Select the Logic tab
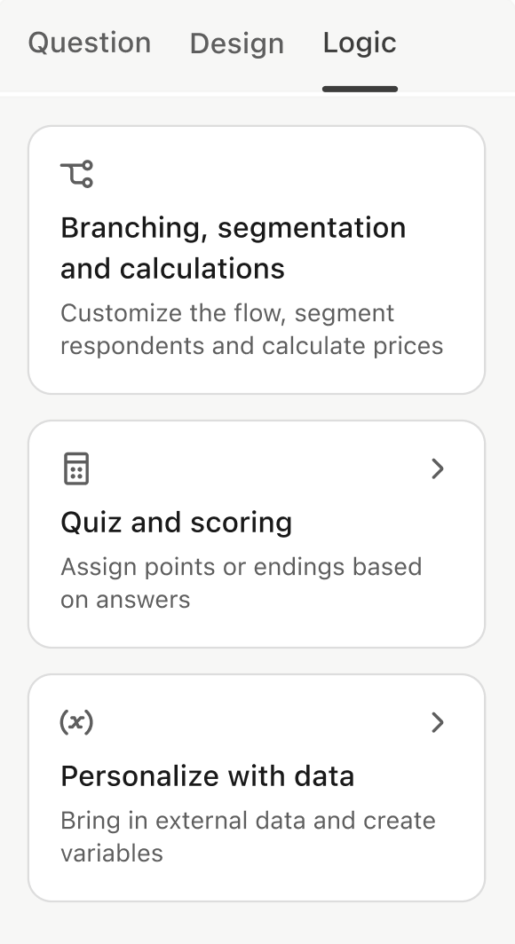This screenshot has width=515, height=944. point(360,43)
